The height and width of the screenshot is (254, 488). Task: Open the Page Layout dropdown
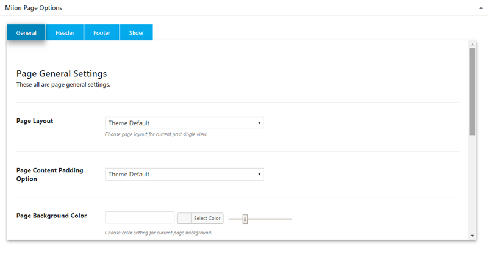point(184,123)
